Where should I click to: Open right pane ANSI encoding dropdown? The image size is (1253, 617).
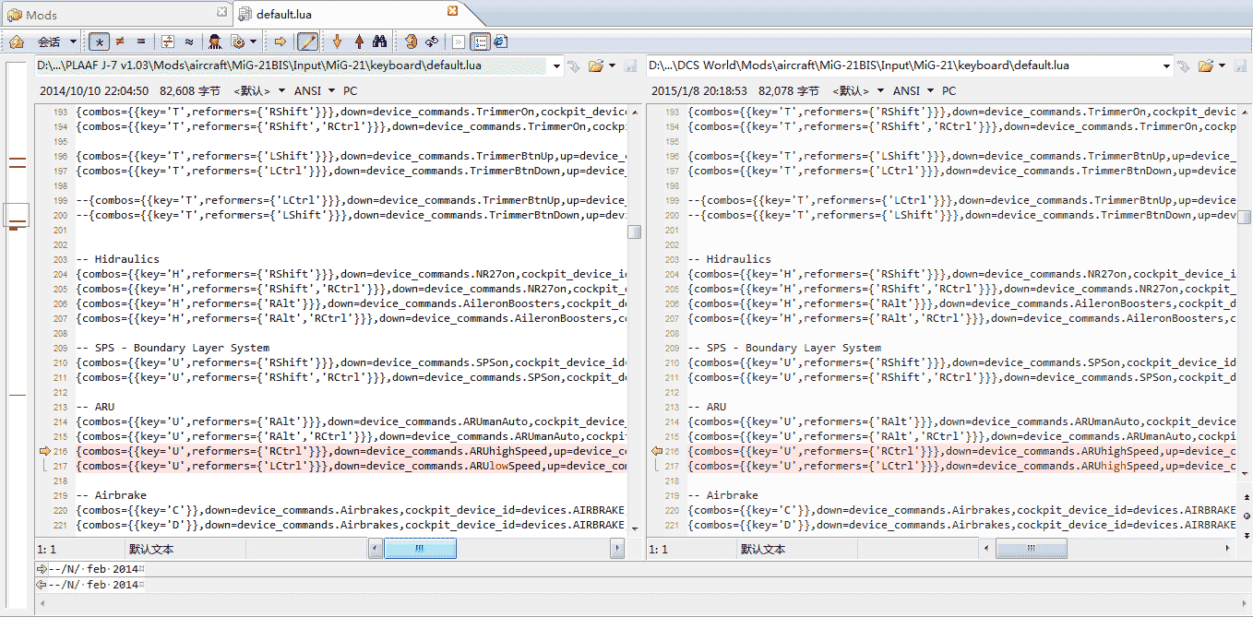point(913,91)
